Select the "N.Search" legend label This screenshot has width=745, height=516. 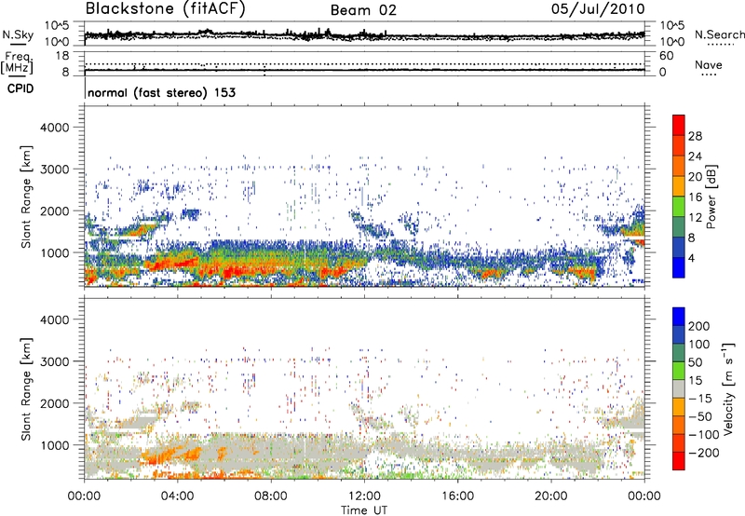click(x=720, y=34)
